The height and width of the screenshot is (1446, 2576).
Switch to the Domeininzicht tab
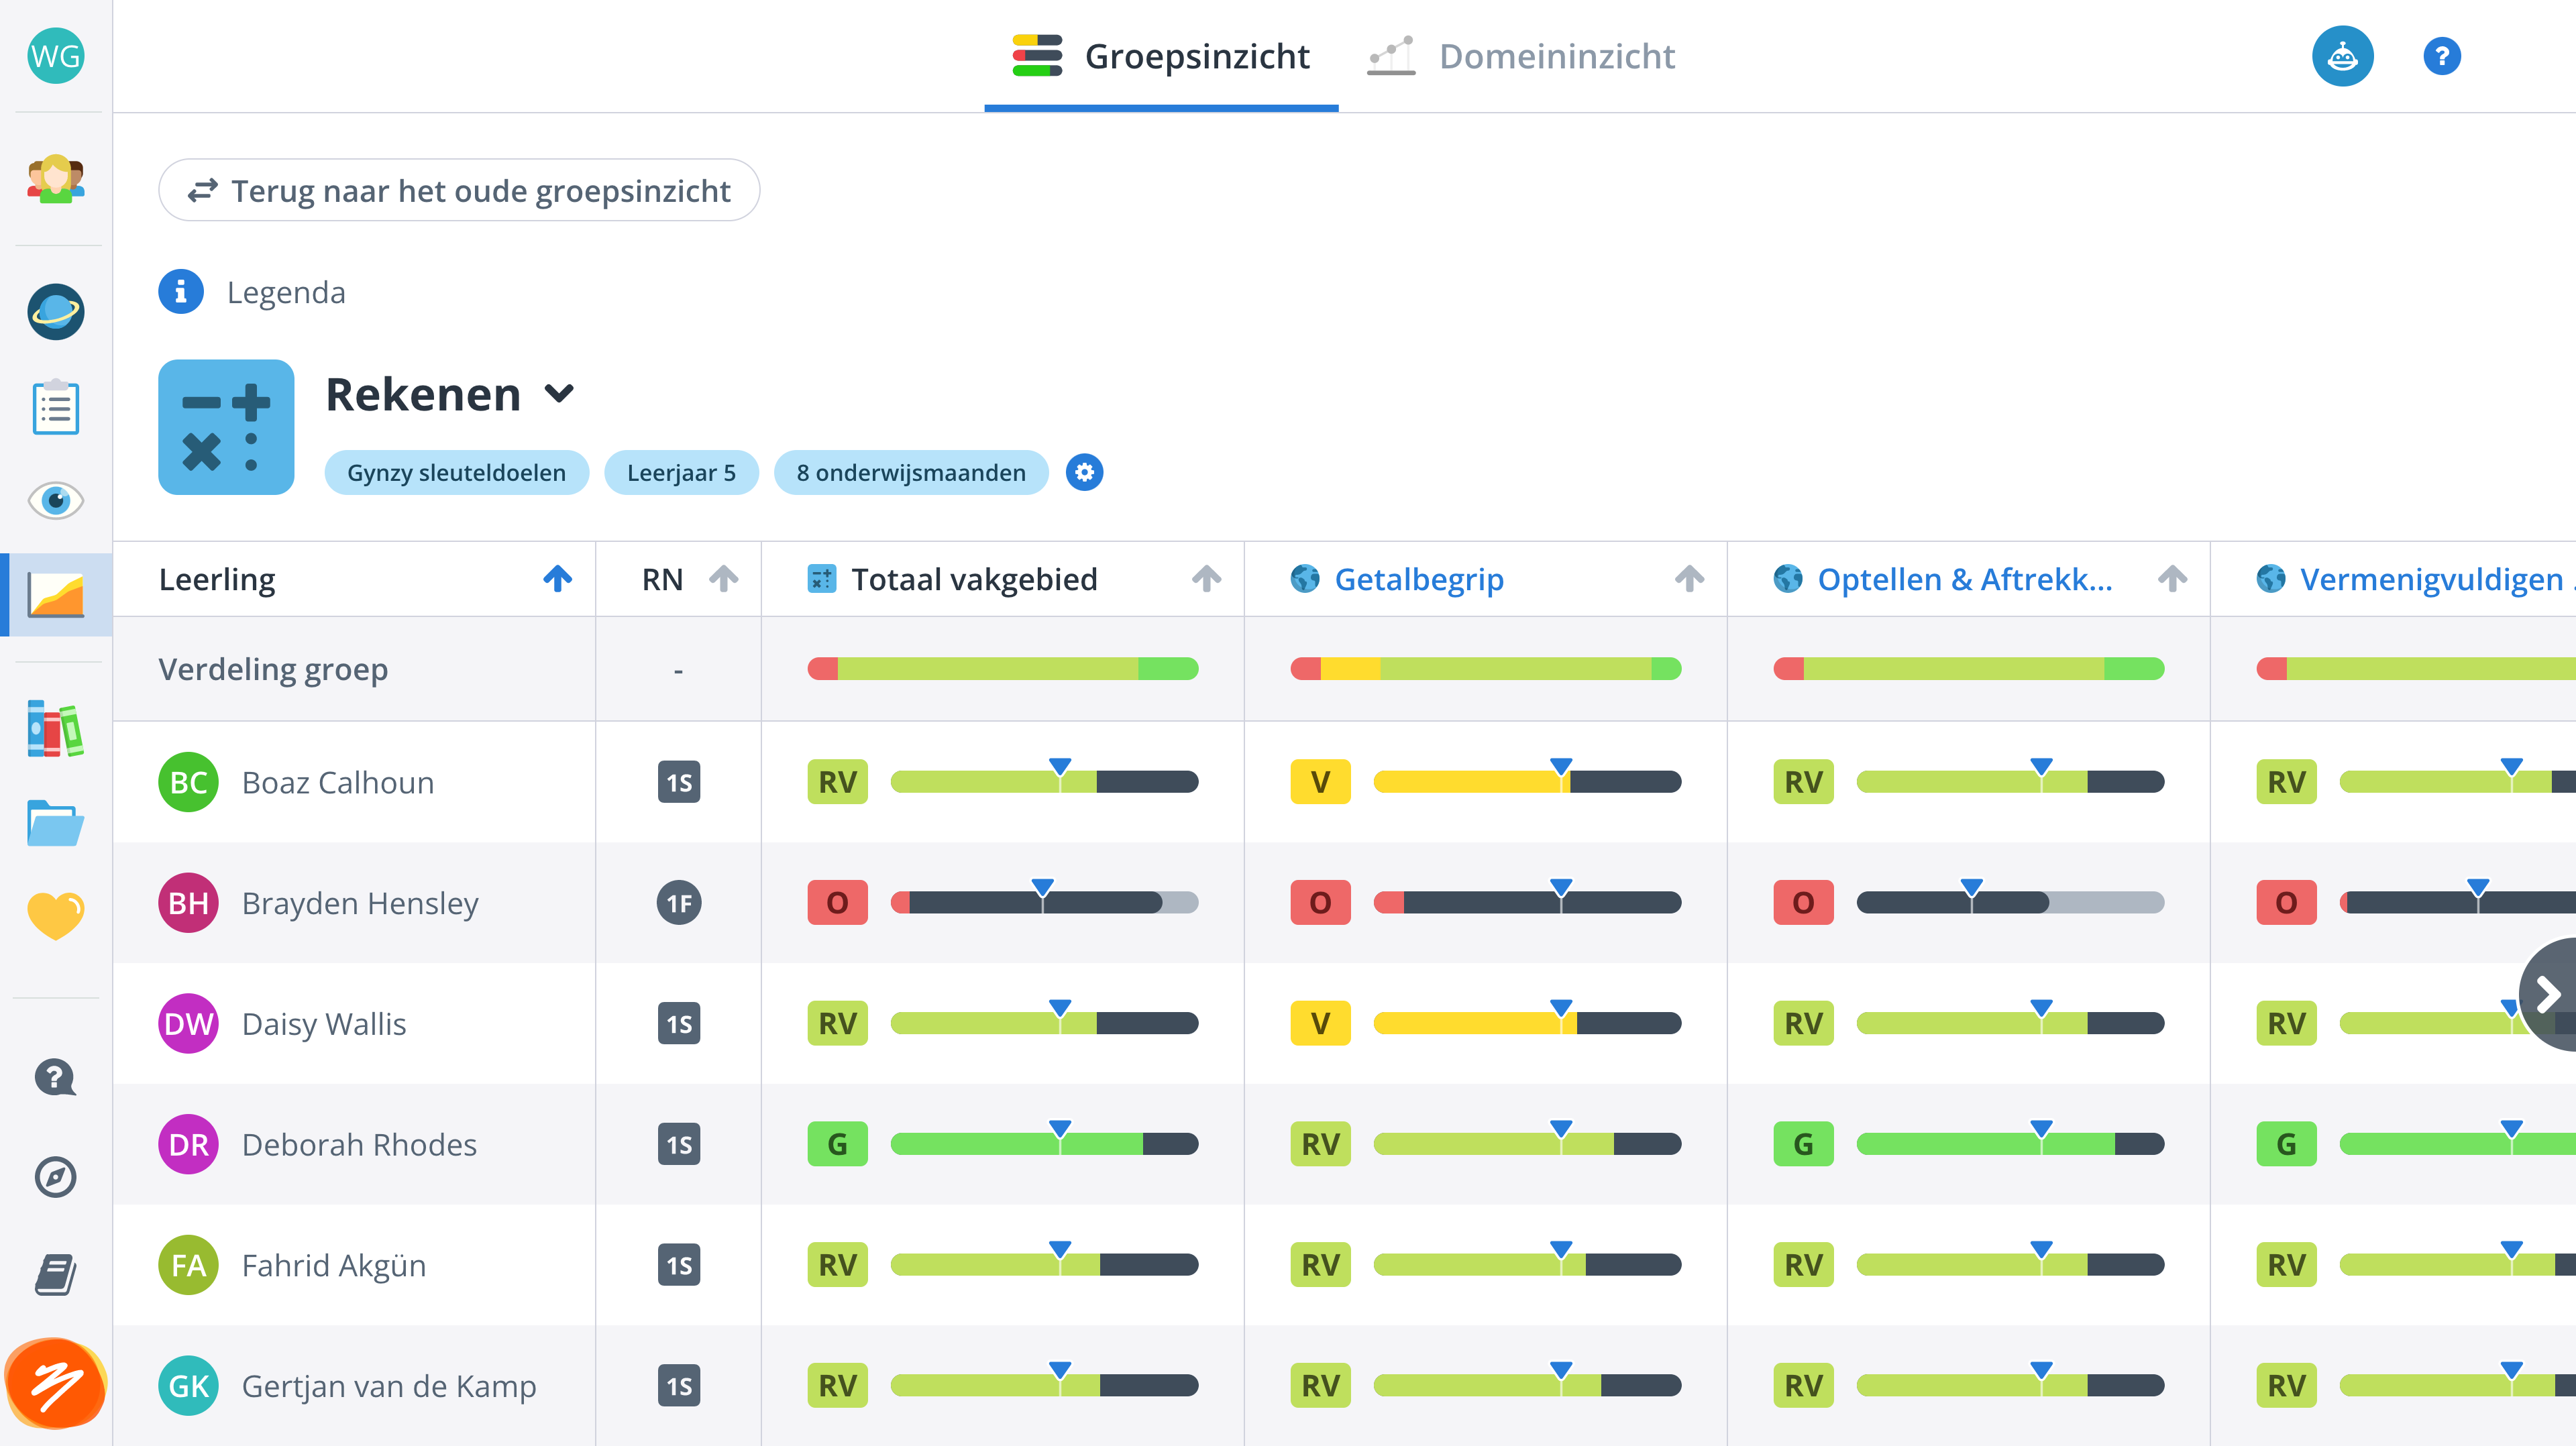[1521, 56]
